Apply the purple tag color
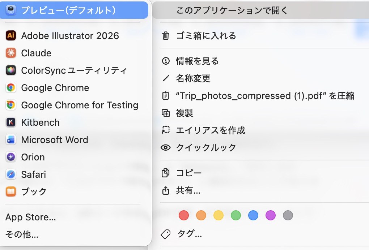Screen dimensions: 369x250 (x=271, y=215)
